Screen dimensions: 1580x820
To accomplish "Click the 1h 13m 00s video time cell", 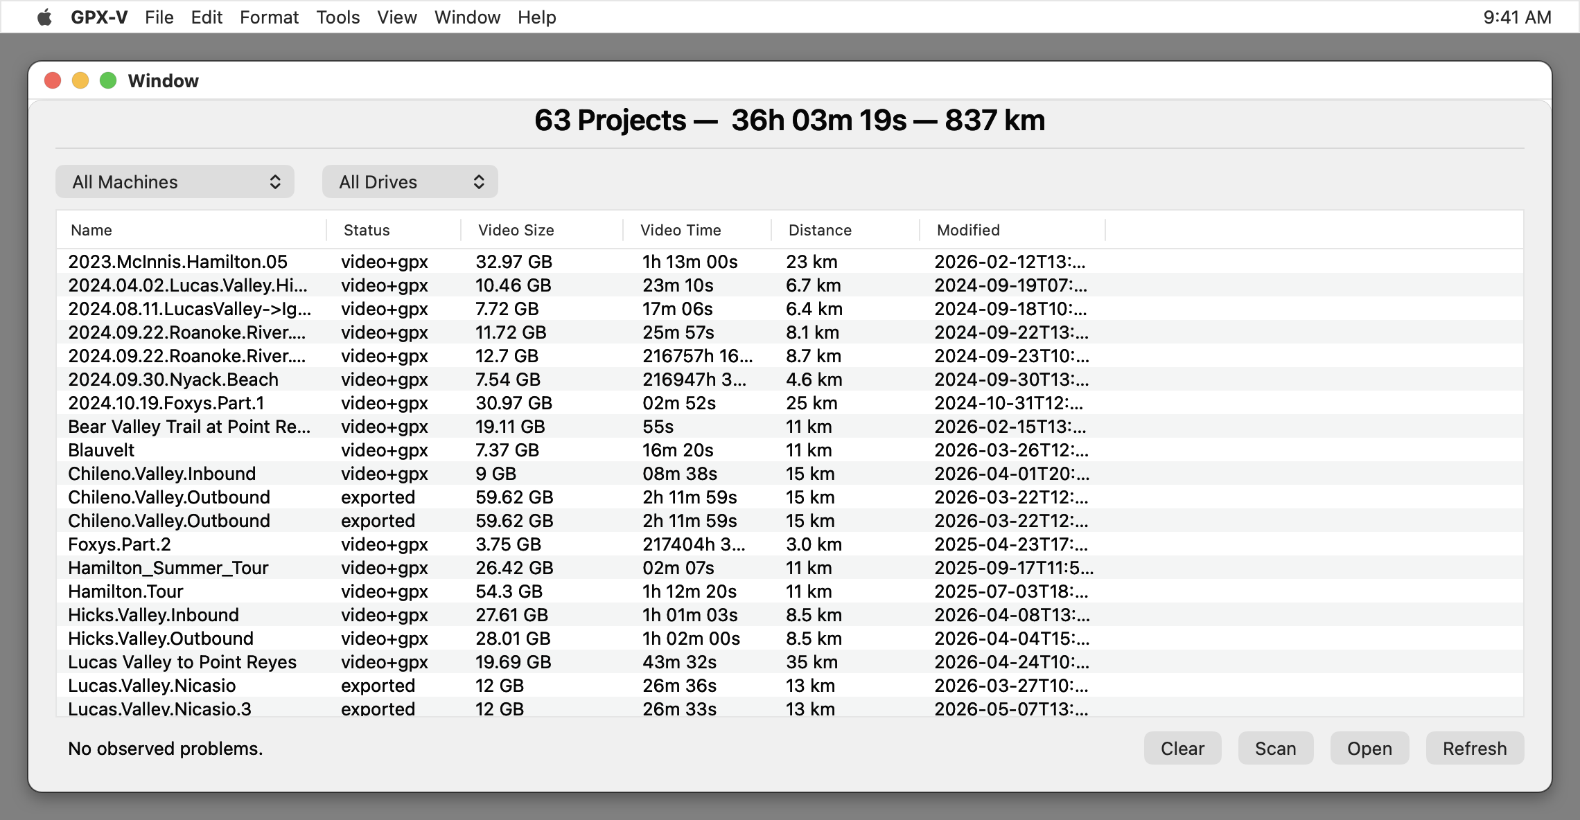I will 690,262.
